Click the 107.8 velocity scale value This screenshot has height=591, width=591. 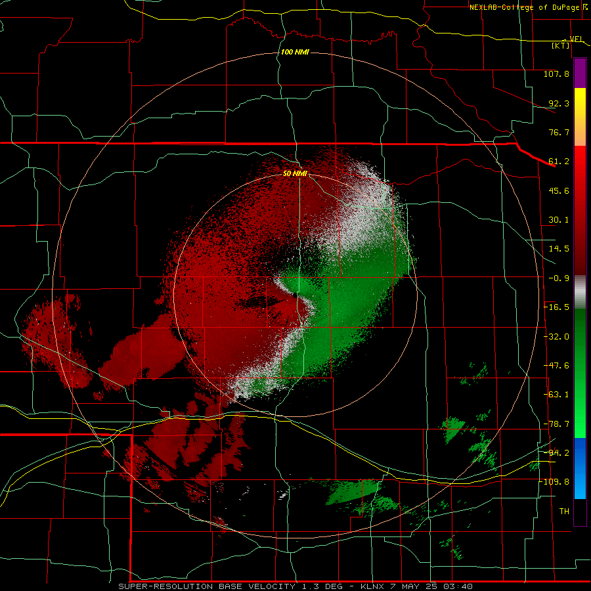tap(556, 74)
